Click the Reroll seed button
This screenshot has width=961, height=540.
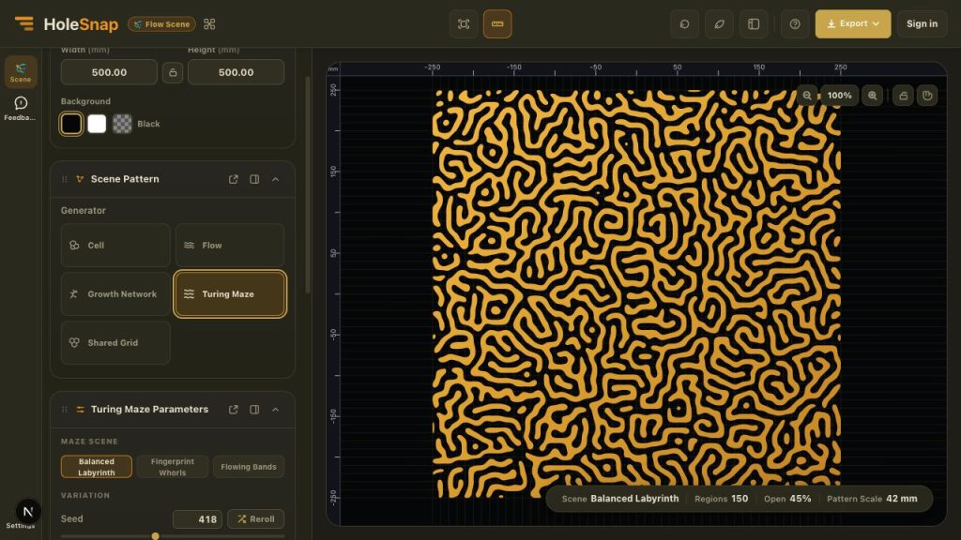[256, 519]
